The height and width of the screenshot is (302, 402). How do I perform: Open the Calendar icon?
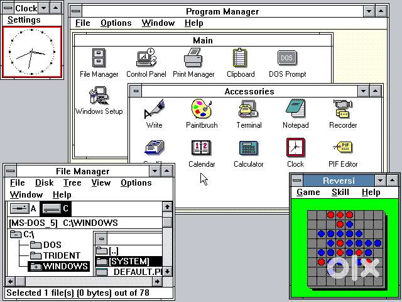(x=202, y=153)
